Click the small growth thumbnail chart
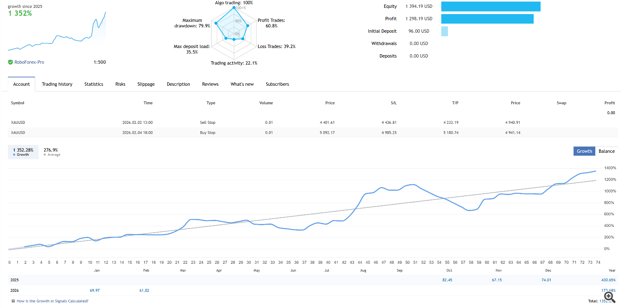This screenshot has width=621, height=308. click(57, 31)
